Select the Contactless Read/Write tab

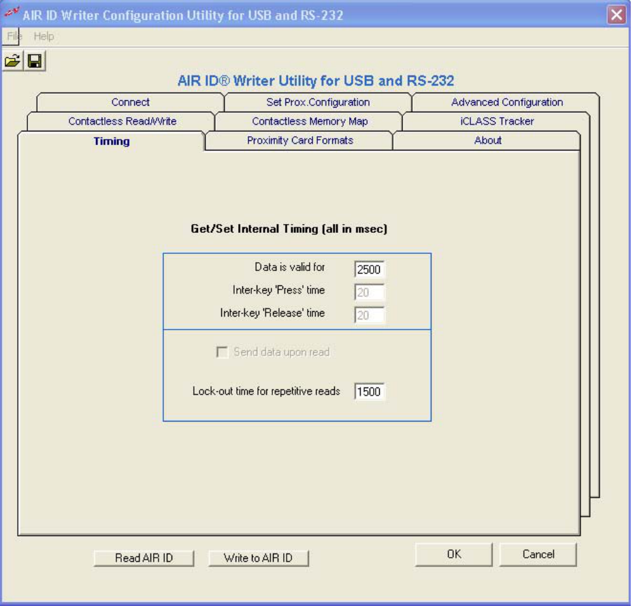pyautogui.click(x=123, y=121)
